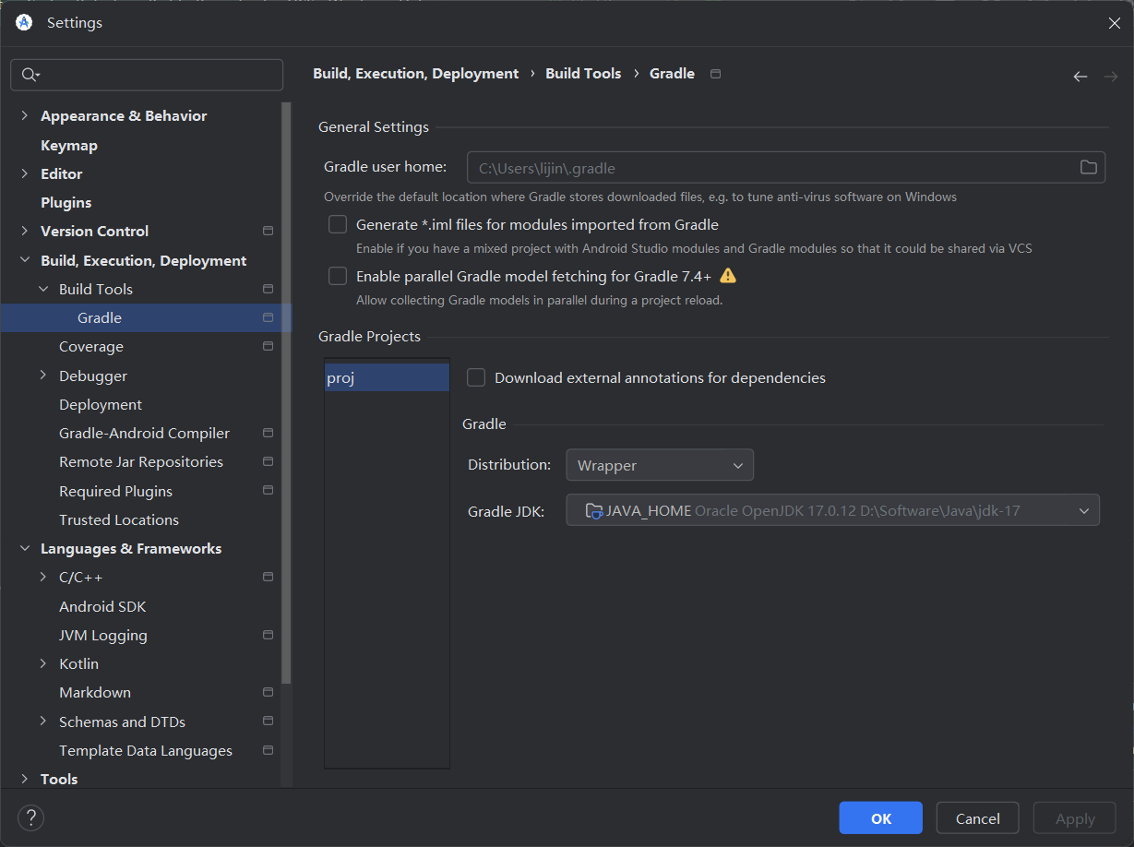
Task: Navigate back with the left arrow icon
Action: [x=1080, y=77]
